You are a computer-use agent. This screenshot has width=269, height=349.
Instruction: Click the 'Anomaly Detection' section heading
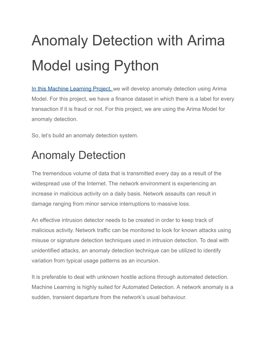pyautogui.click(x=79, y=155)
